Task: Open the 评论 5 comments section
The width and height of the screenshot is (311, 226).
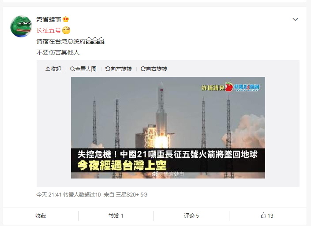Action: click(191, 216)
